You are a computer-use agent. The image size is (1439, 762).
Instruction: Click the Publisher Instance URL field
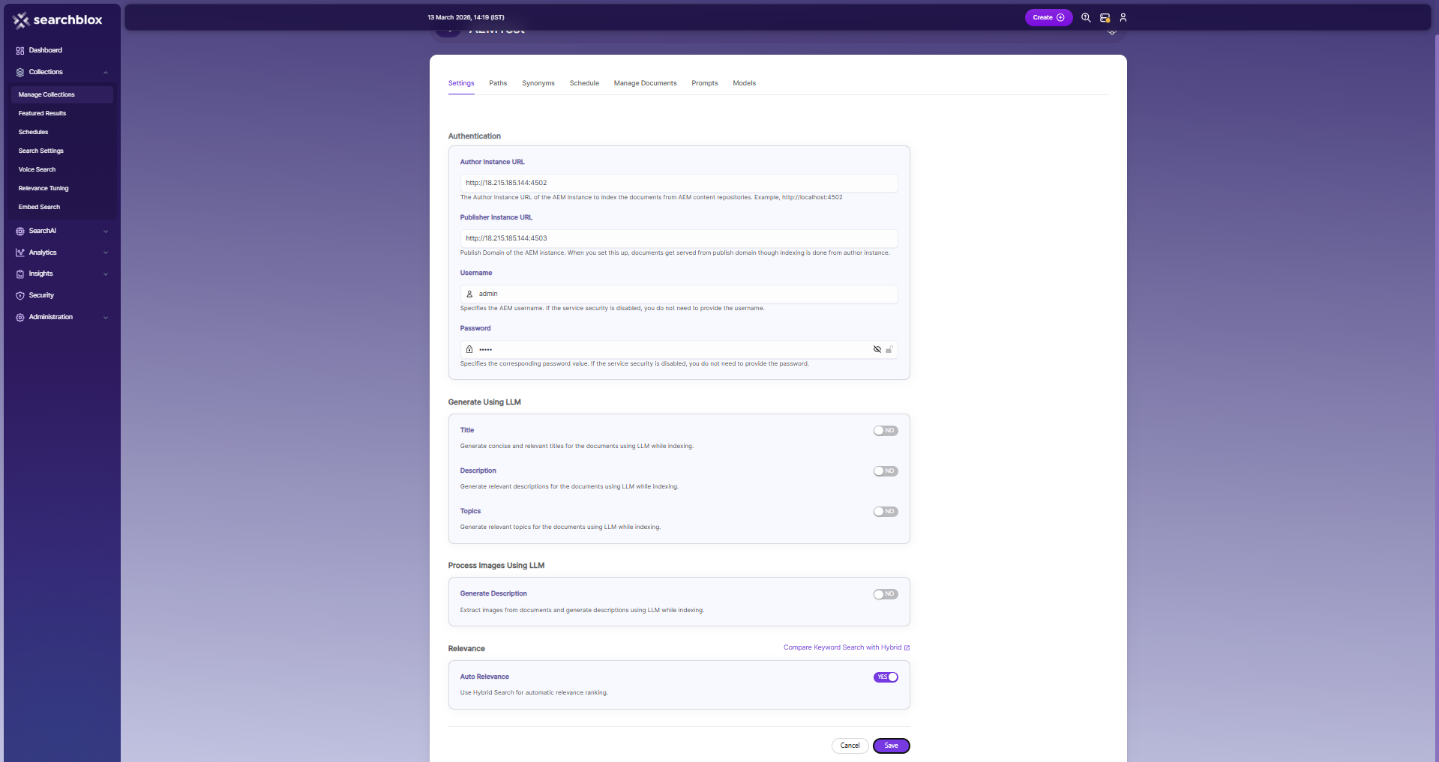[x=679, y=239]
